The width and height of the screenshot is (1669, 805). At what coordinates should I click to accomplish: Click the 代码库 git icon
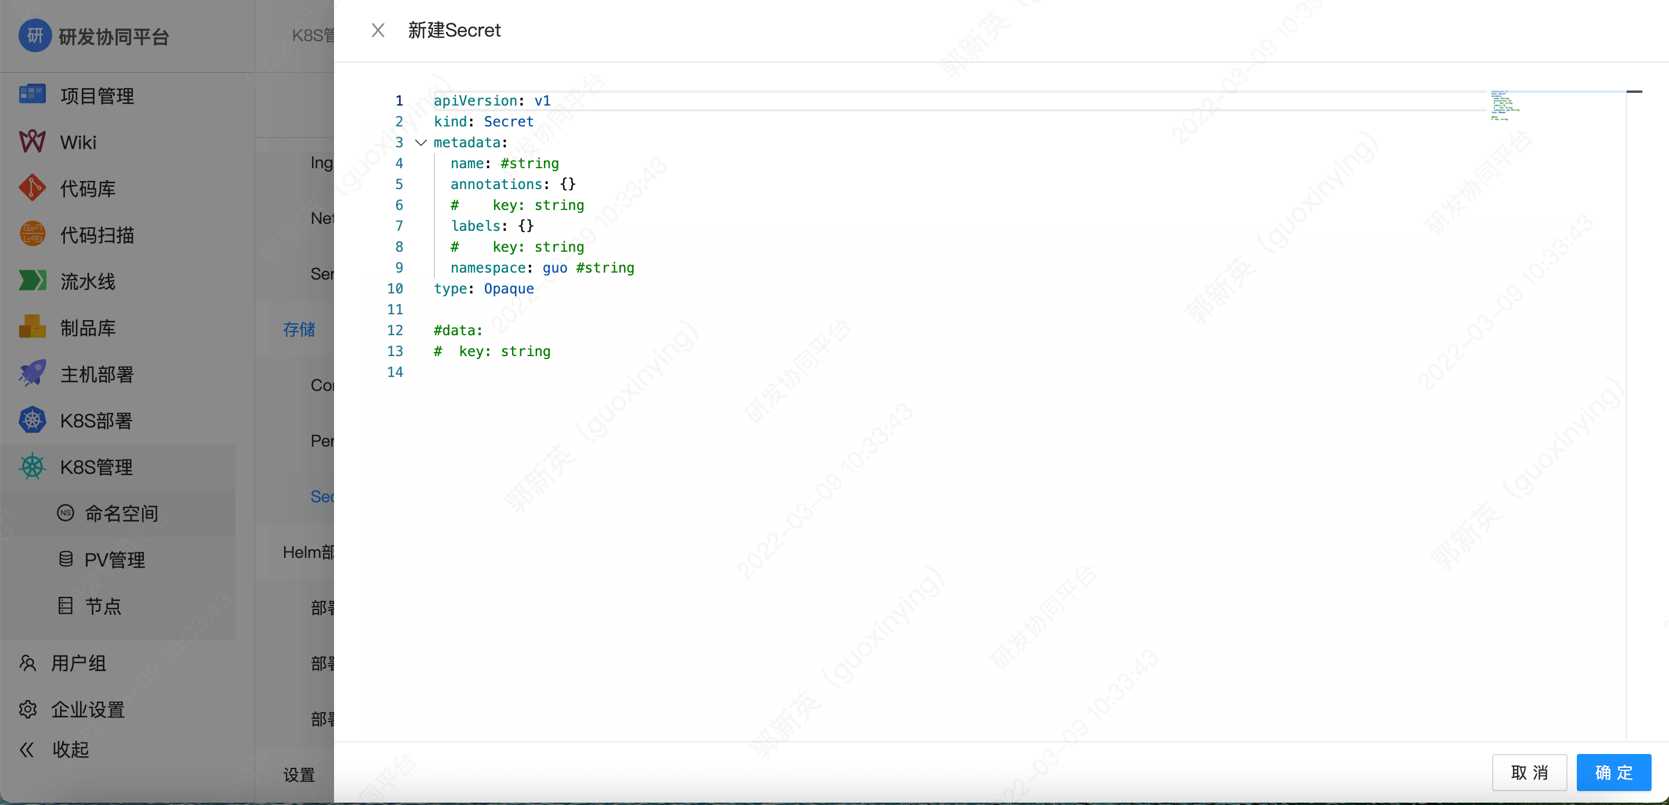(x=32, y=188)
